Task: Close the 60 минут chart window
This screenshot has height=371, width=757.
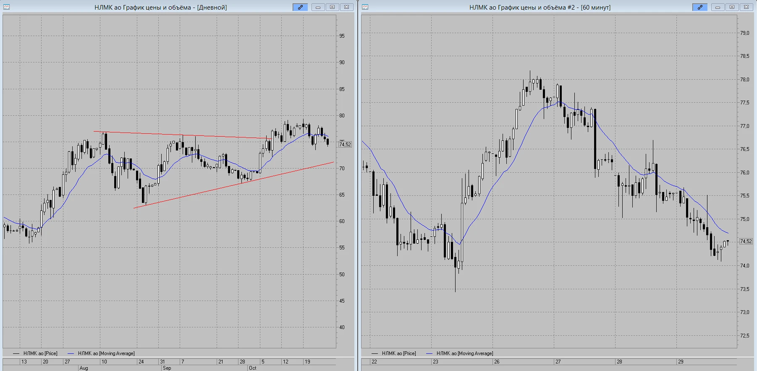Action: (x=746, y=7)
